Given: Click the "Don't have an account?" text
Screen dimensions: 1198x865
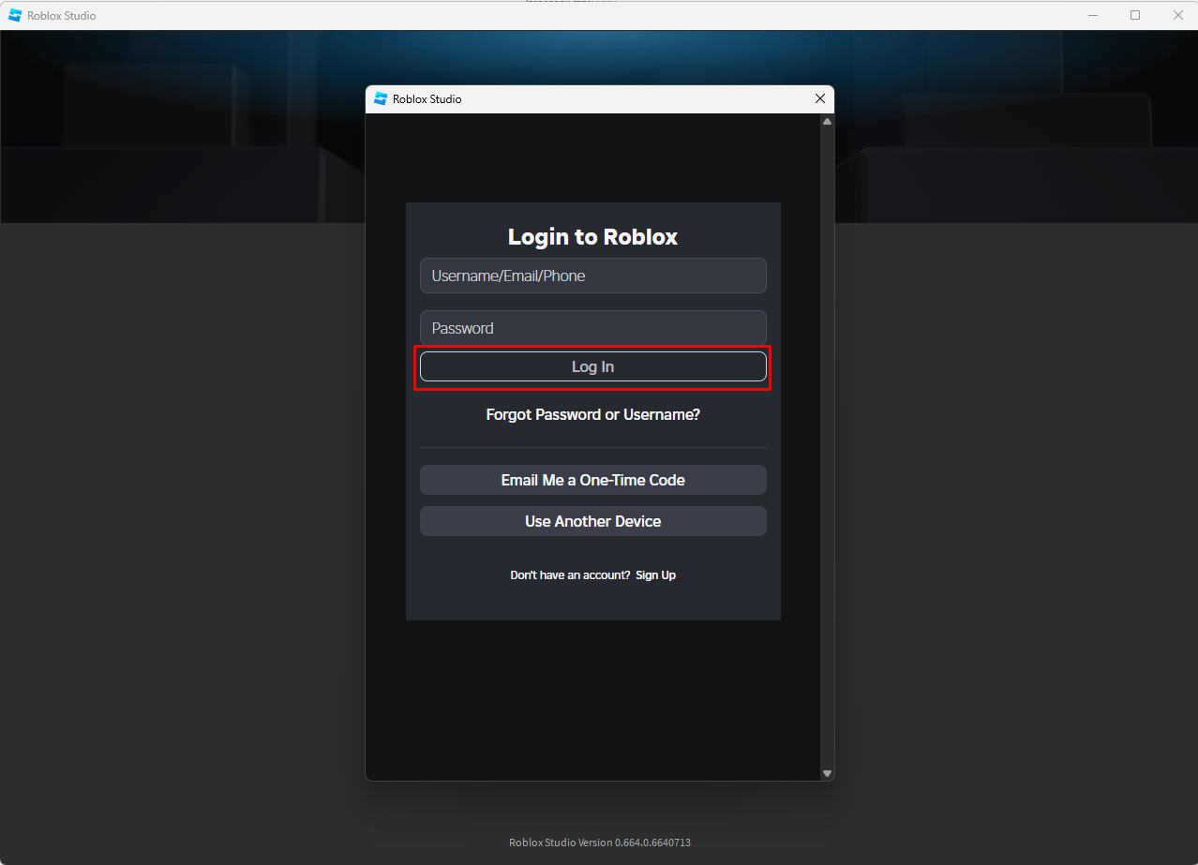Looking at the screenshot, I should pos(570,575).
